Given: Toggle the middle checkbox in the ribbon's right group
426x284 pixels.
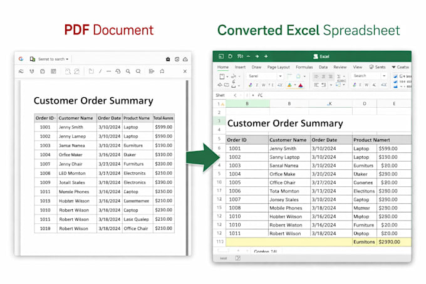Looking at the screenshot, I should pos(395,82).
